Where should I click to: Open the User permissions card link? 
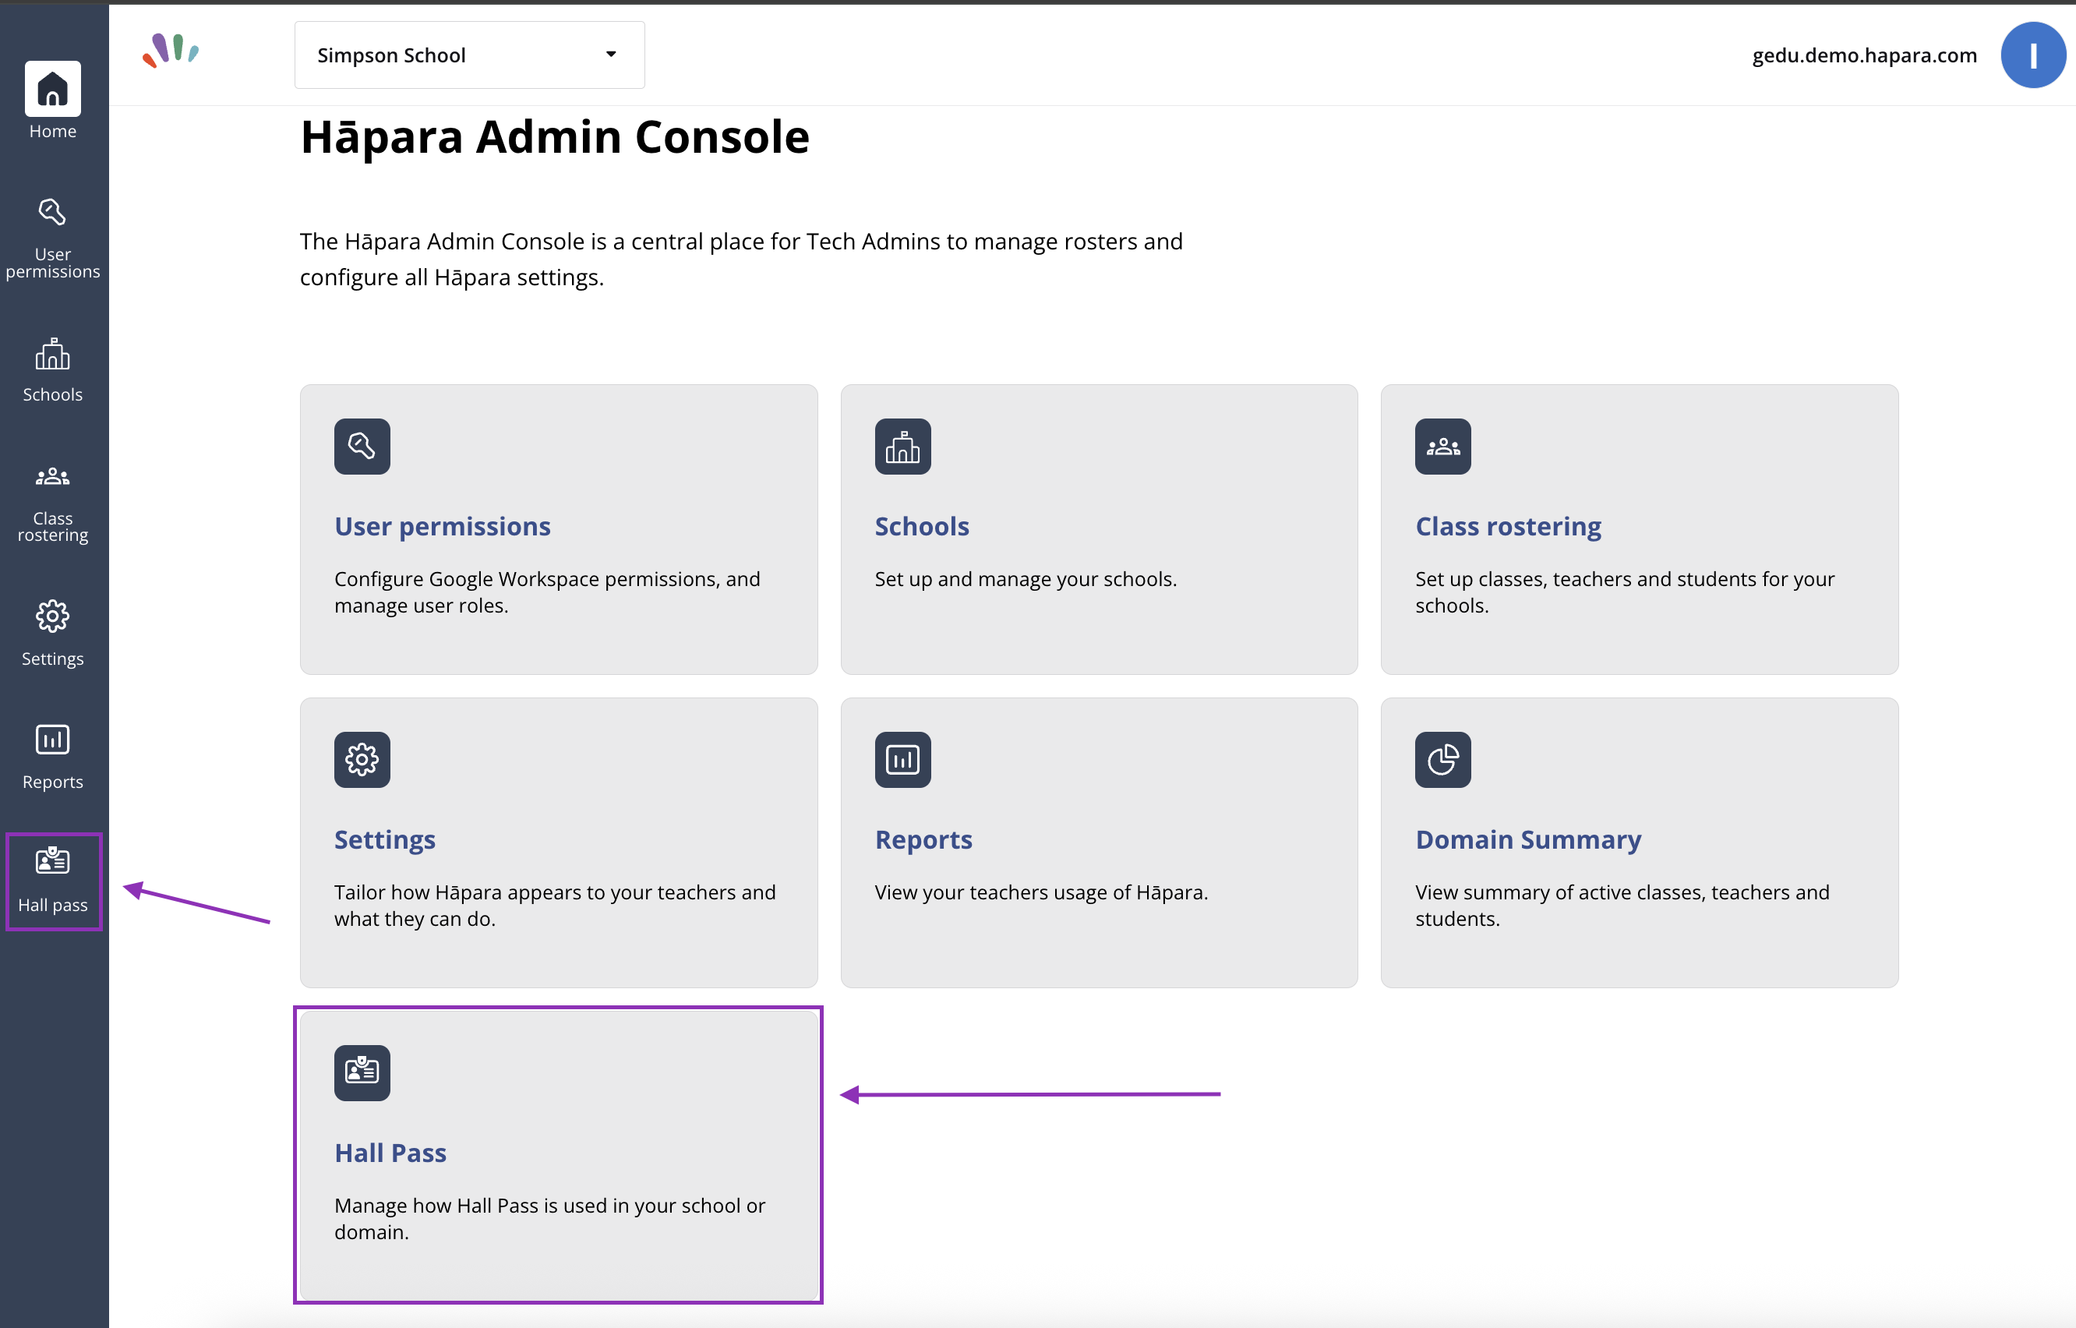pos(443,526)
